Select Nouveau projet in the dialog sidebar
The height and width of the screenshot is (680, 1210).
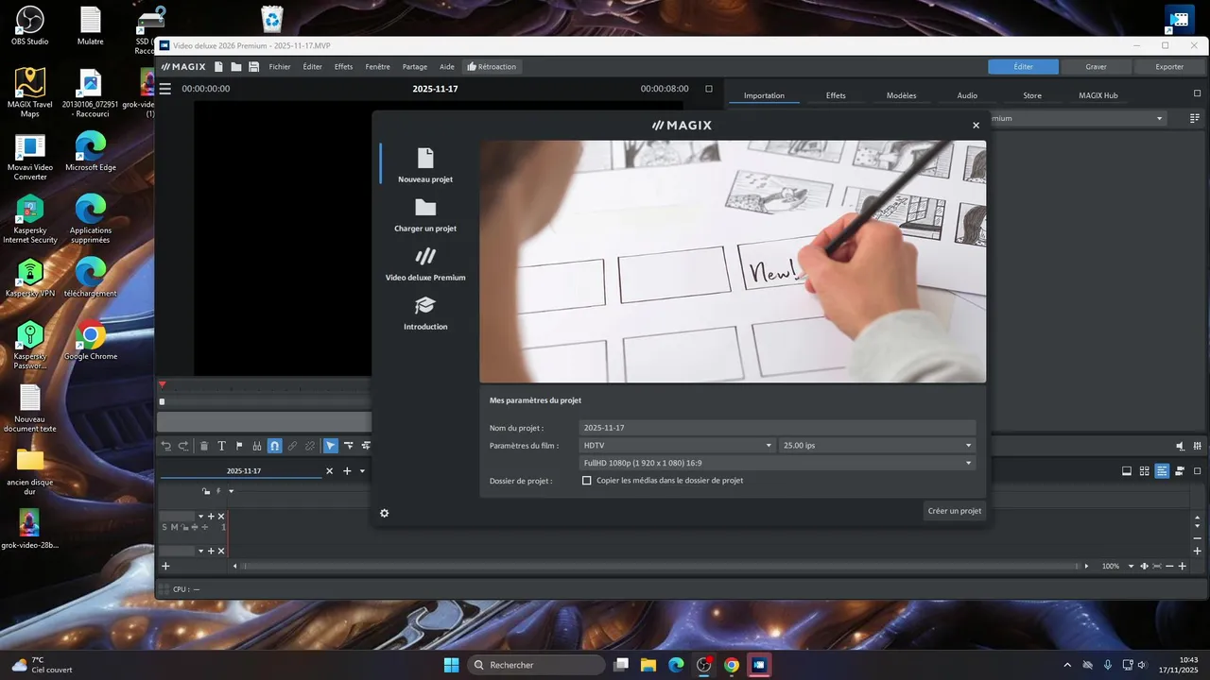pyautogui.click(x=425, y=165)
